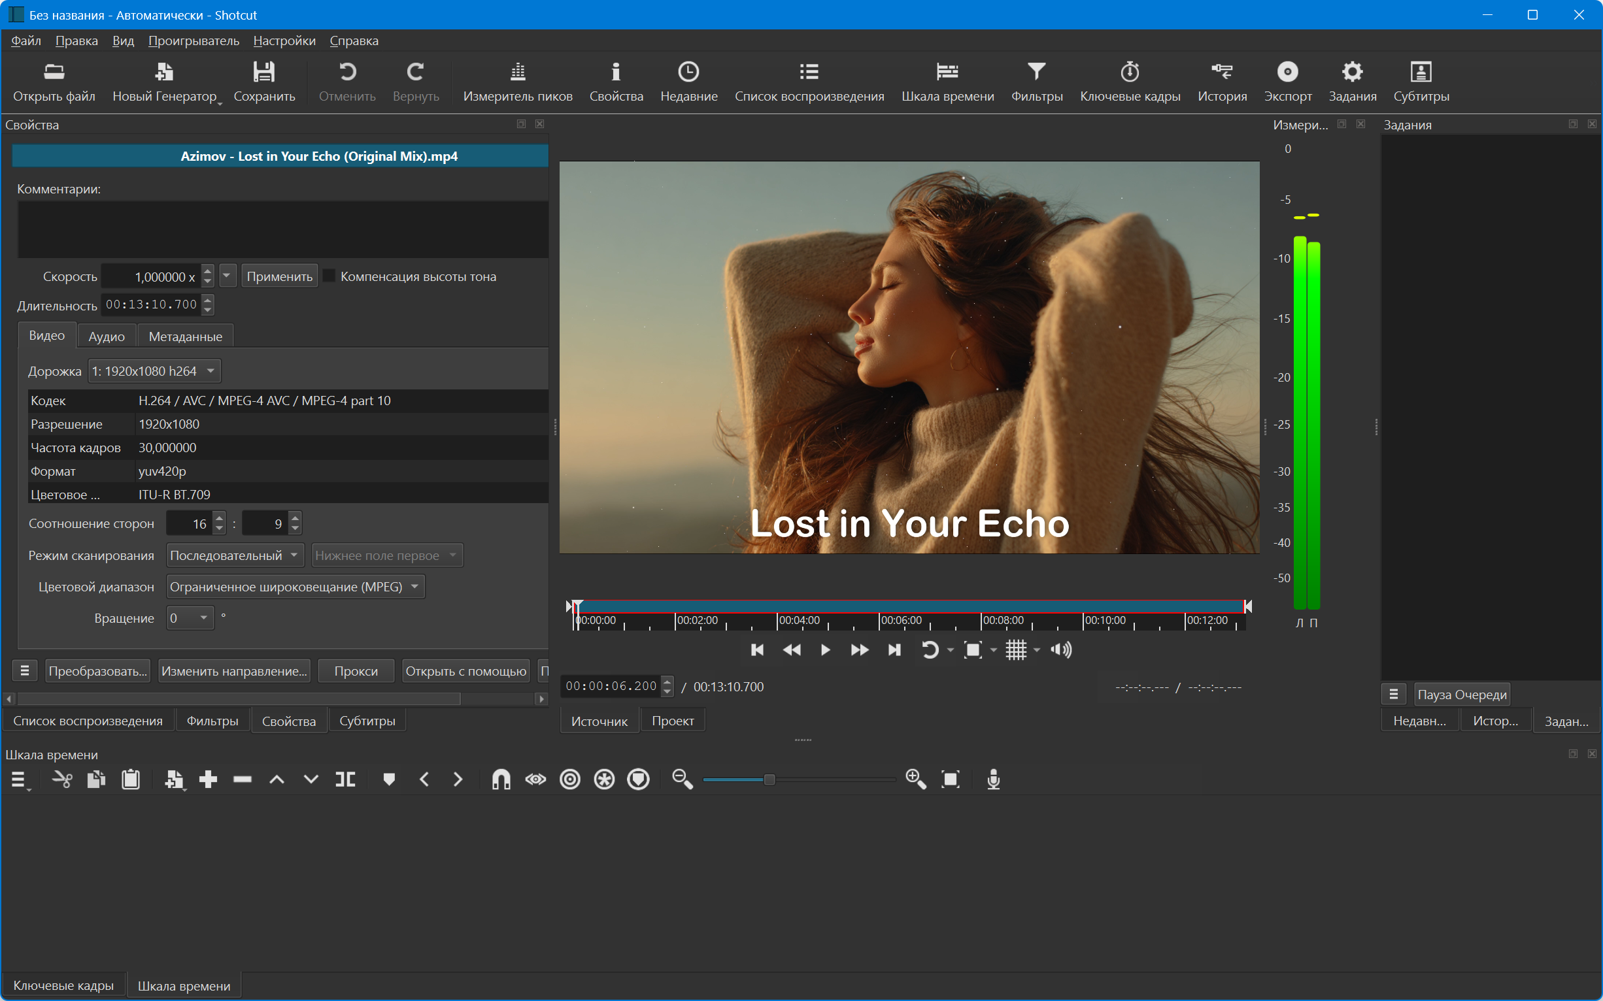Viewport: 1603px width, 1001px height.
Task: Click the create marker icon on timeline
Action: pyautogui.click(x=389, y=779)
